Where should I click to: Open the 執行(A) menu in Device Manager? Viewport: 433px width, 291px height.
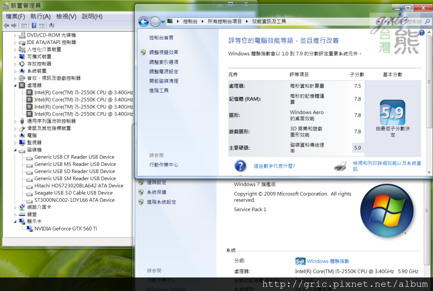click(x=40, y=16)
